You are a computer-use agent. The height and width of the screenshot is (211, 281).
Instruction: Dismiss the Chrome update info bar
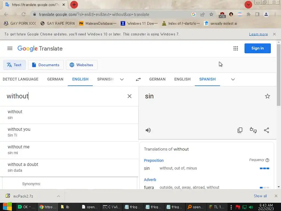(274, 34)
